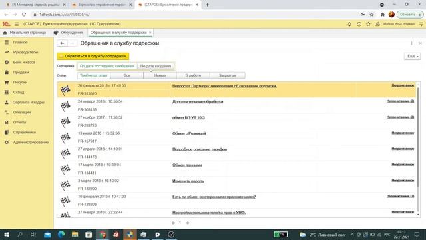
Task: Open Банк и касса section
Action: click(24, 62)
